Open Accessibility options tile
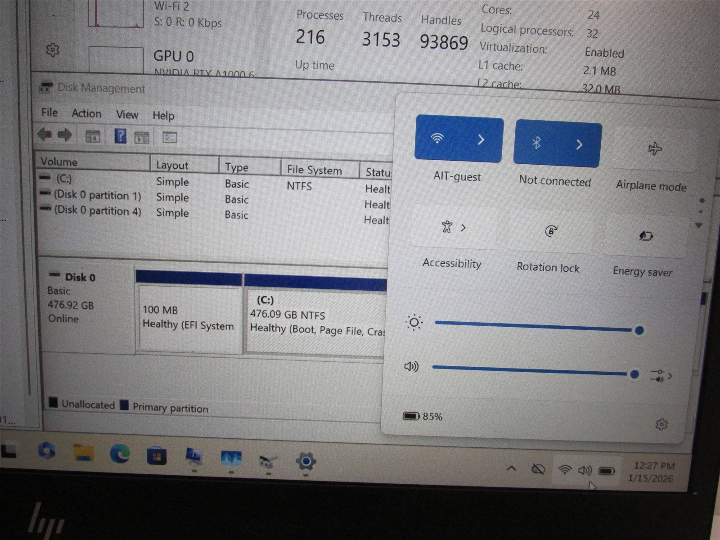 click(454, 227)
